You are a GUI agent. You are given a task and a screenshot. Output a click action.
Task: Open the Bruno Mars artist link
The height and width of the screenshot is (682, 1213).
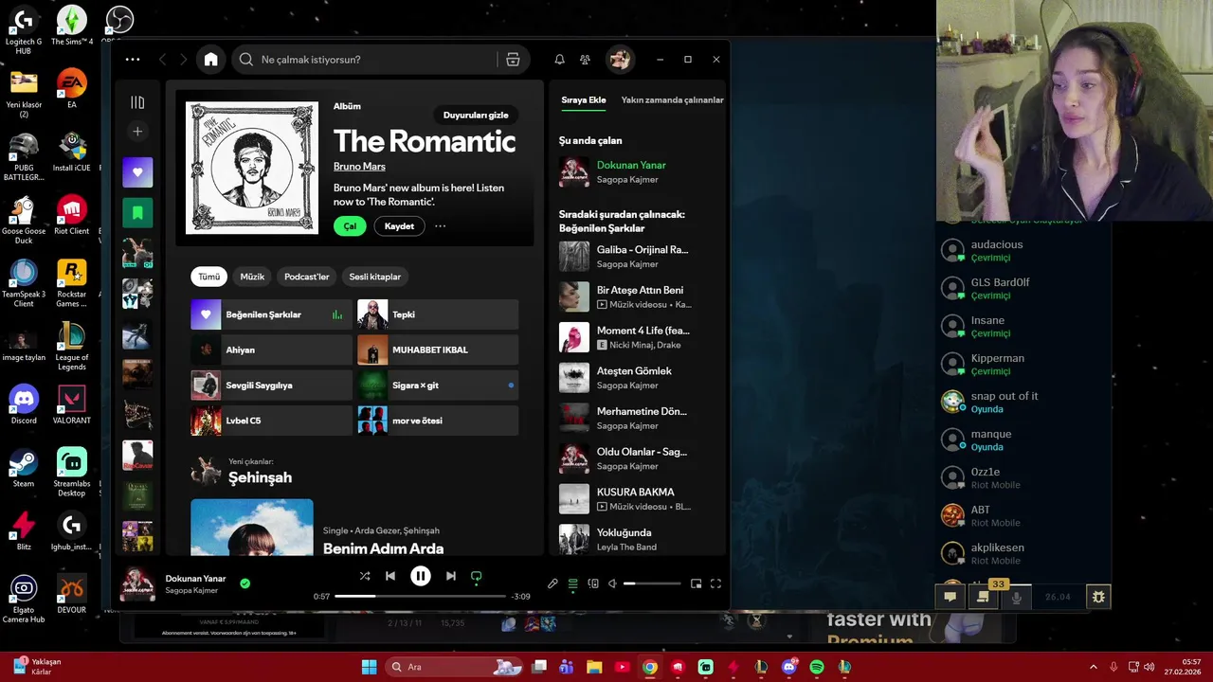[x=359, y=167]
